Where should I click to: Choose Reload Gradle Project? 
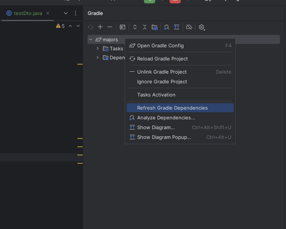click(180, 59)
